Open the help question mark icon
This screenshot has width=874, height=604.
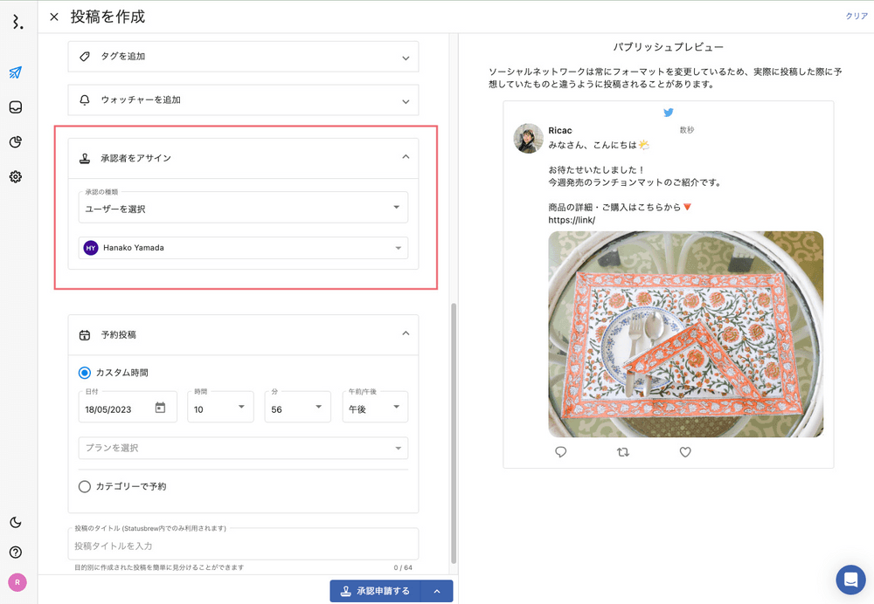[16, 553]
